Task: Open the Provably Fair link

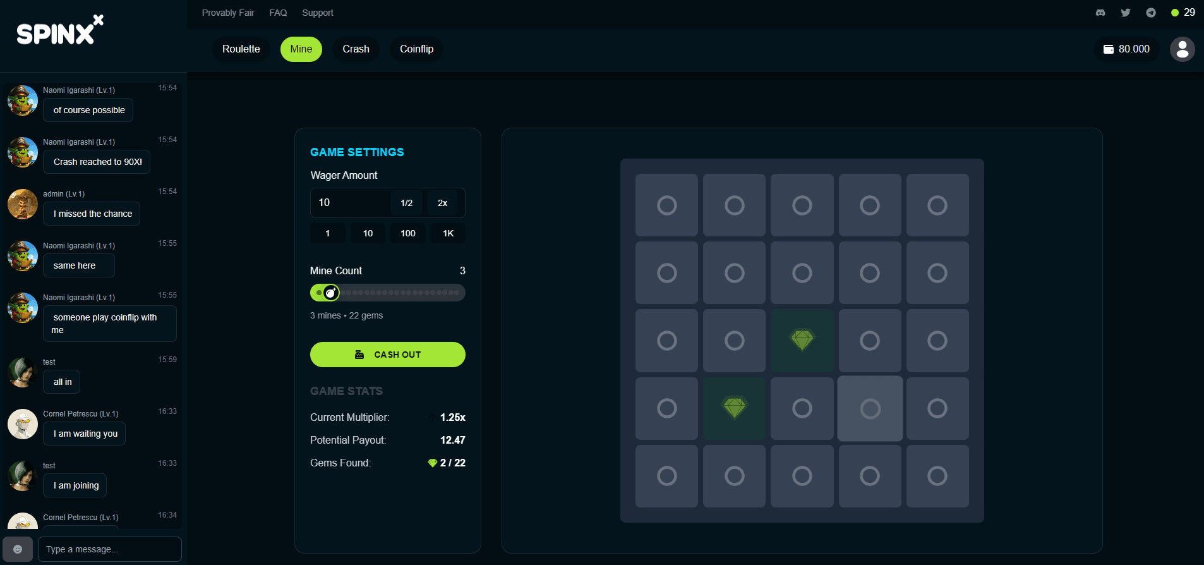Action: coord(228,13)
